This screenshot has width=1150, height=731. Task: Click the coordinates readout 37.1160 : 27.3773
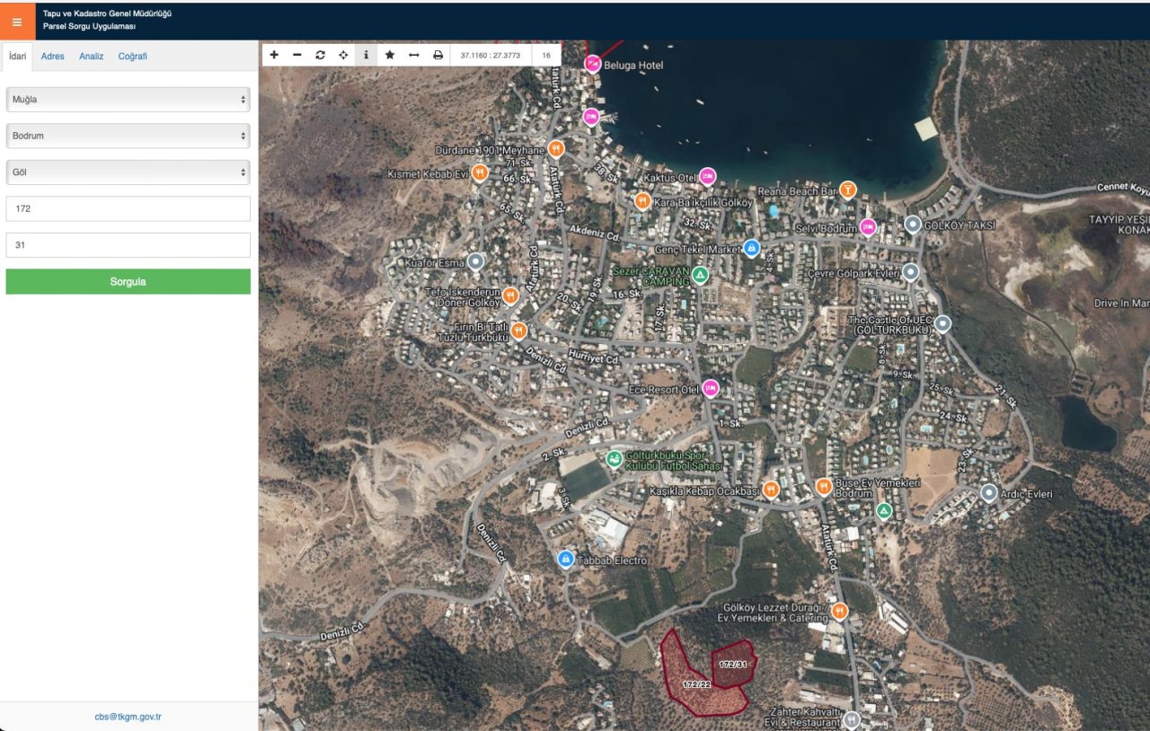pos(491,55)
